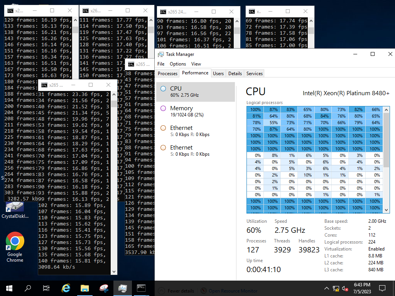This screenshot has width=395, height=296.
Task: Open the Windows Start menu
Action: (9, 288)
